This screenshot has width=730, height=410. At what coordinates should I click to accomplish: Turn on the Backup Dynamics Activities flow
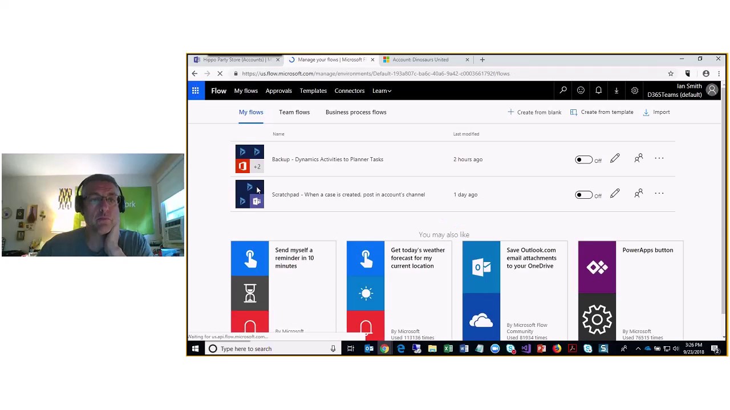[583, 160]
